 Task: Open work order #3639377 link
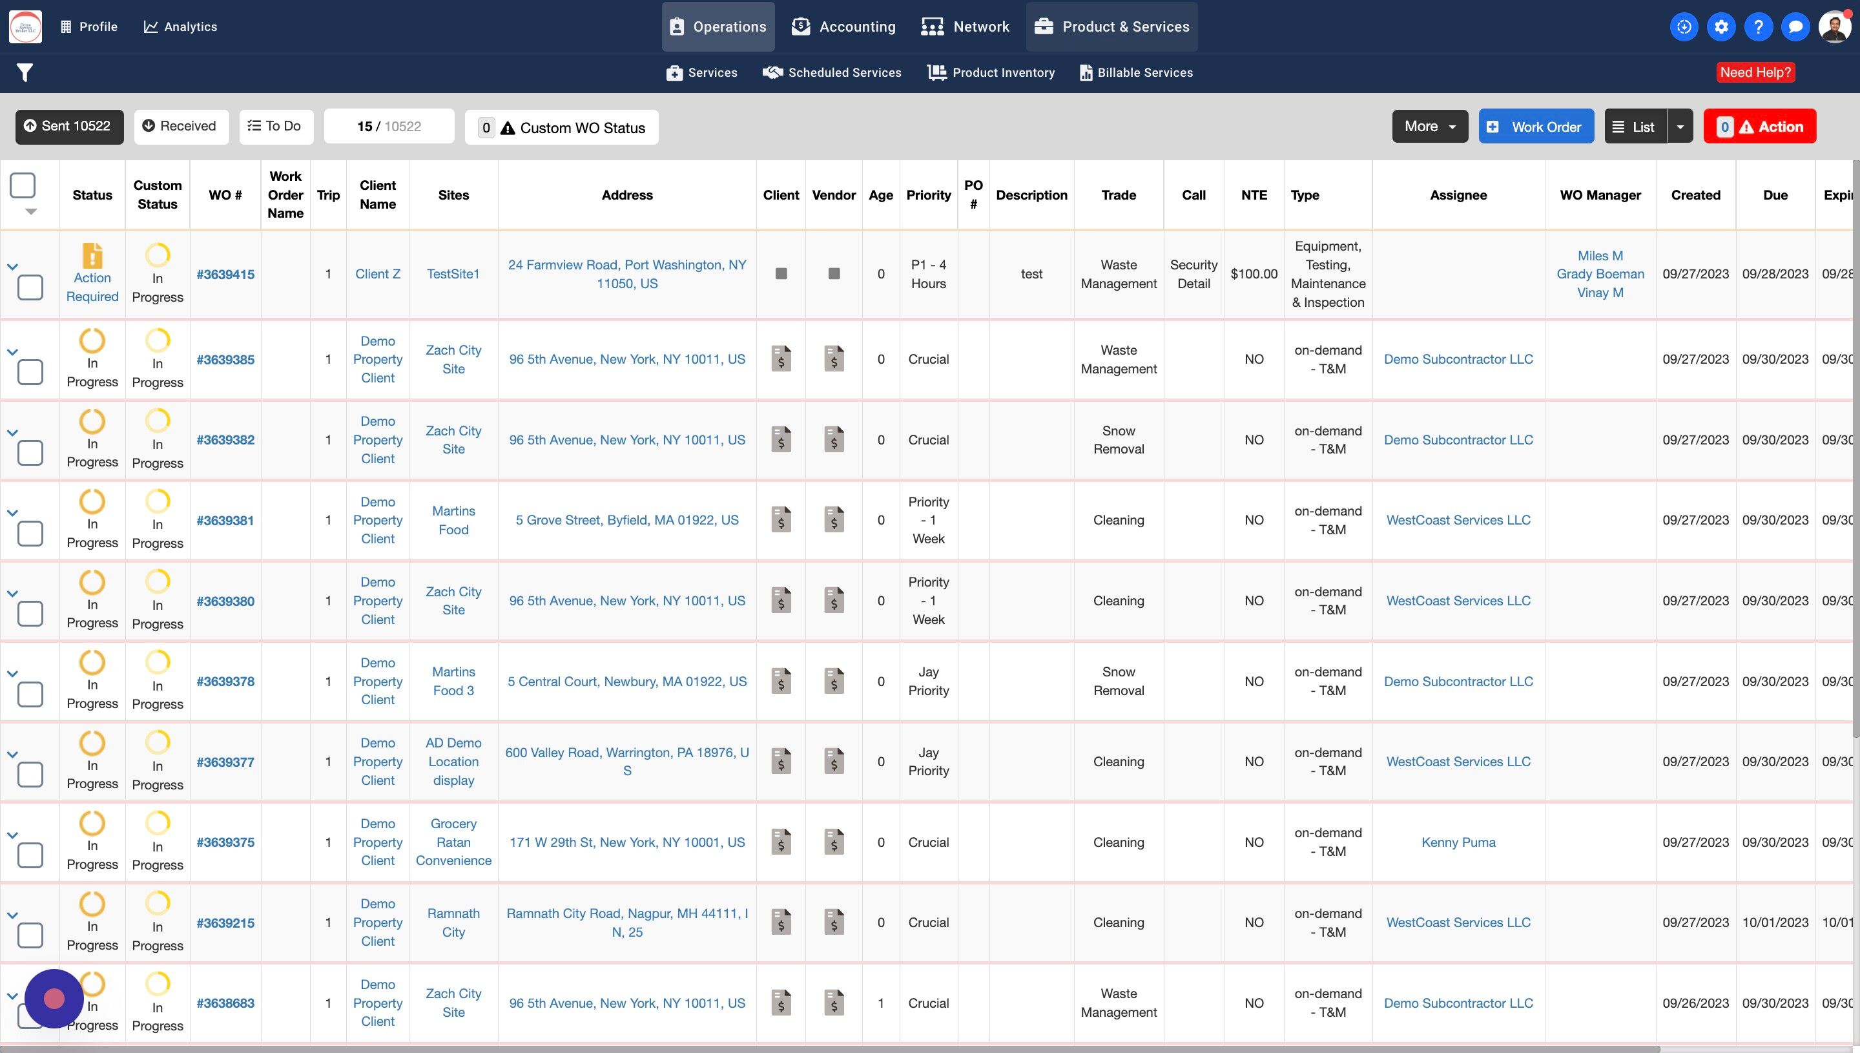point(225,762)
